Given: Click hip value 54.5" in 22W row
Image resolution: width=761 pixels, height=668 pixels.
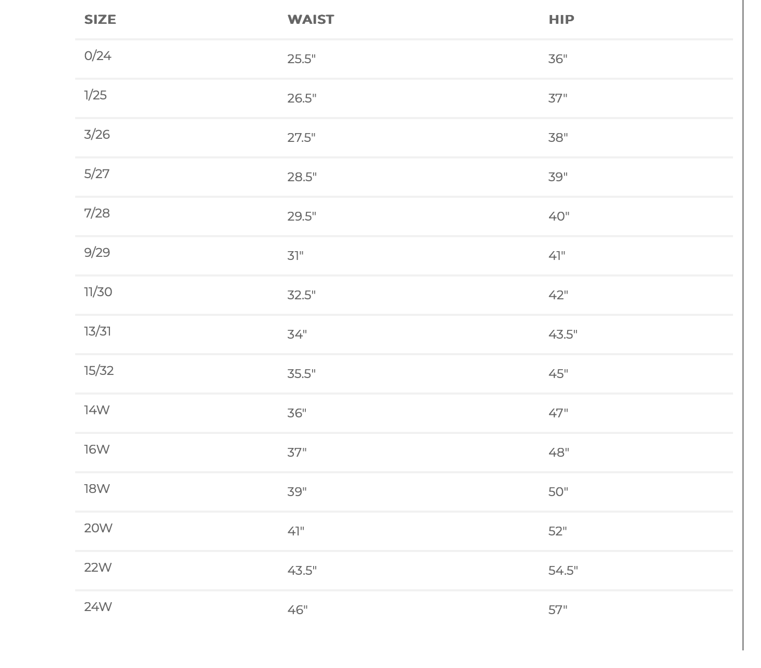Looking at the screenshot, I should click(x=563, y=571).
